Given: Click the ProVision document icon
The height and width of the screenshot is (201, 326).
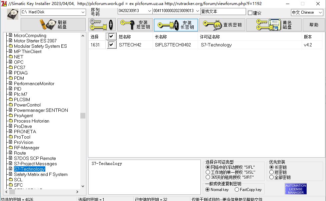Looking at the screenshot, I should point(11,142).
